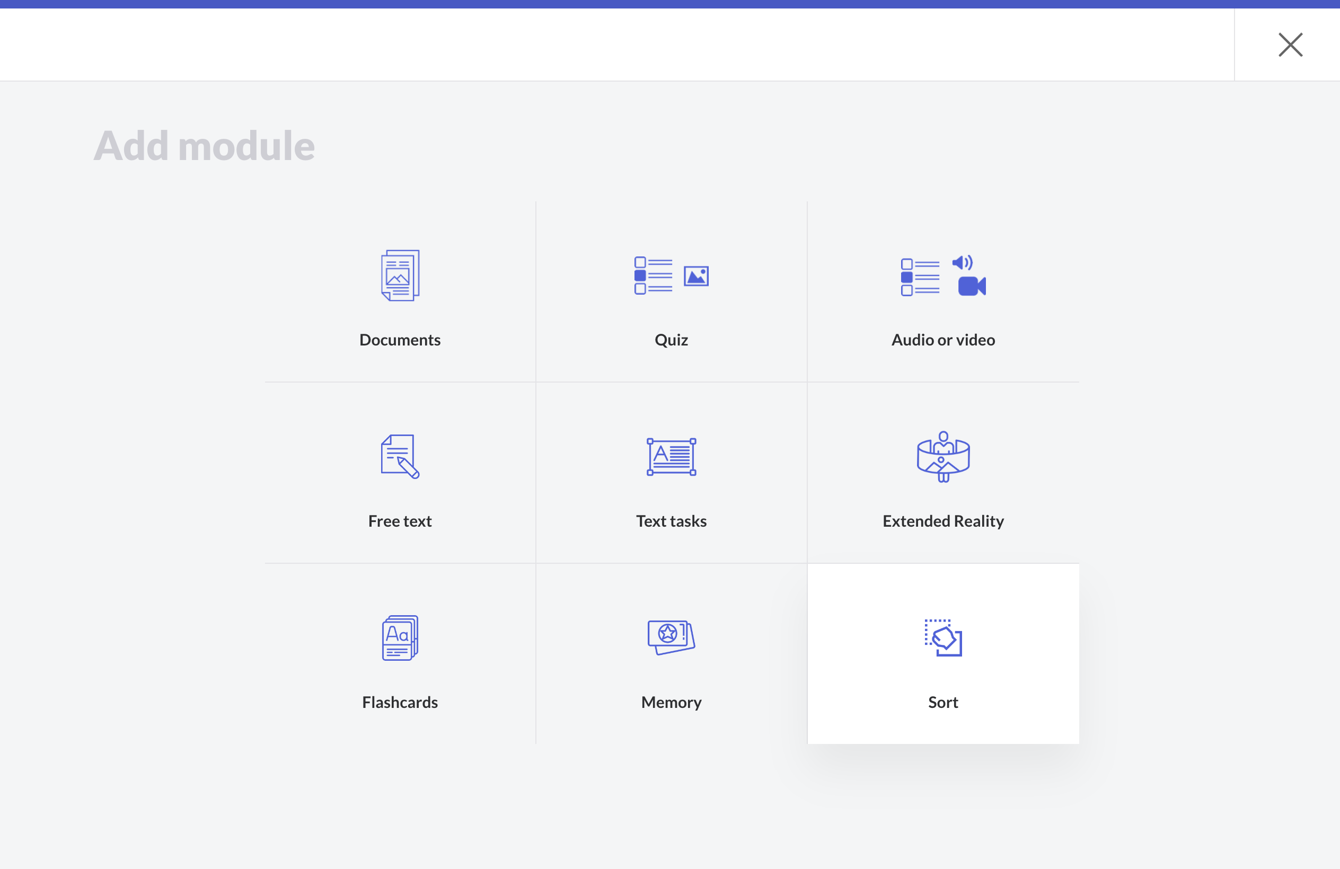
Task: Close the Add module dialog
Action: point(1290,45)
